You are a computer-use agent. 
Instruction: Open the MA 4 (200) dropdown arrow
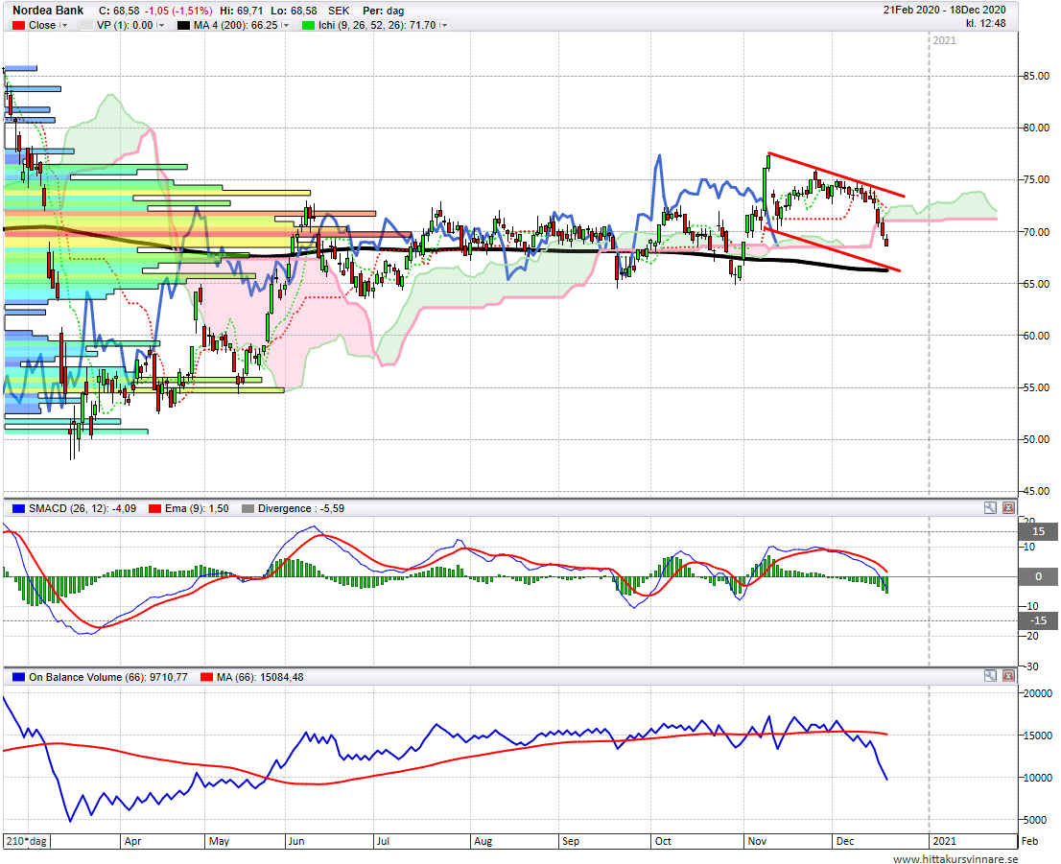click(286, 25)
